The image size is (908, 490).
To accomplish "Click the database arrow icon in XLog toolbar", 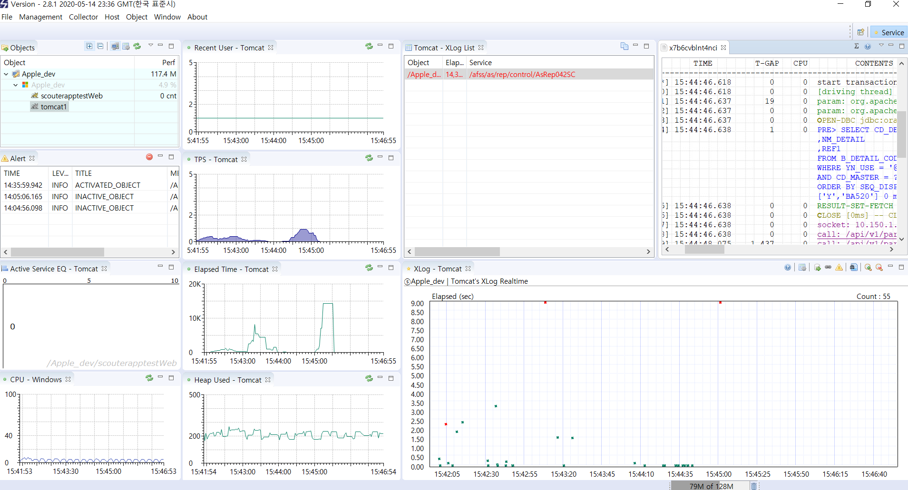I will coord(818,268).
